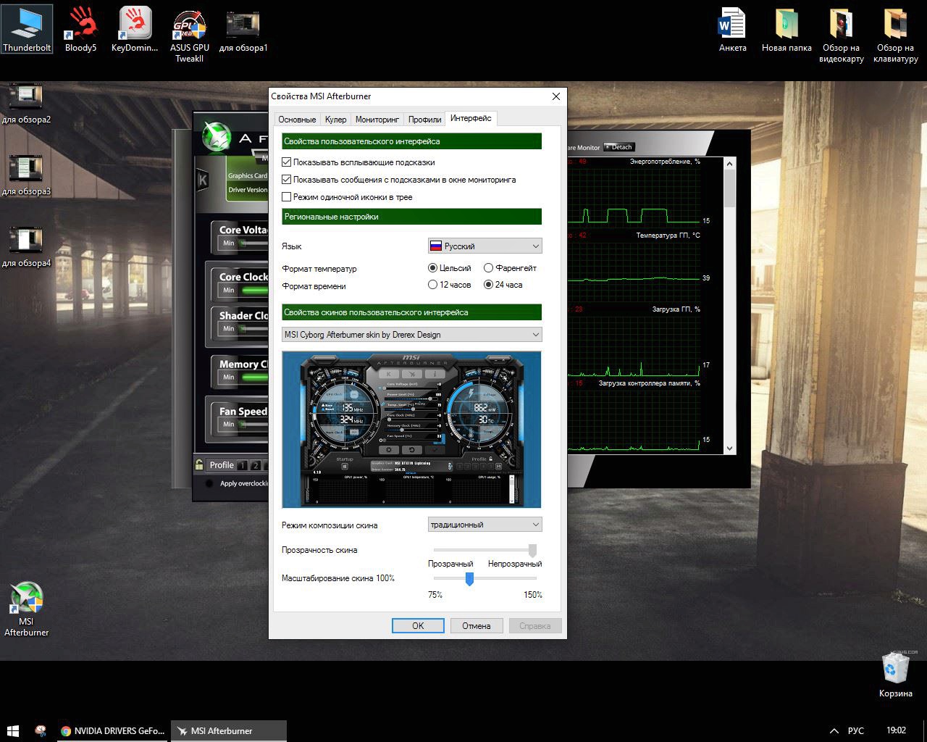Click the Core Voltage slider in Afterburner
The image size is (927, 742).
point(253,243)
